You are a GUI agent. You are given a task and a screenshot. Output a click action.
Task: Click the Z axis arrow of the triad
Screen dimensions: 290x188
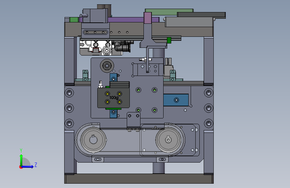pyautogui.click(x=28, y=167)
